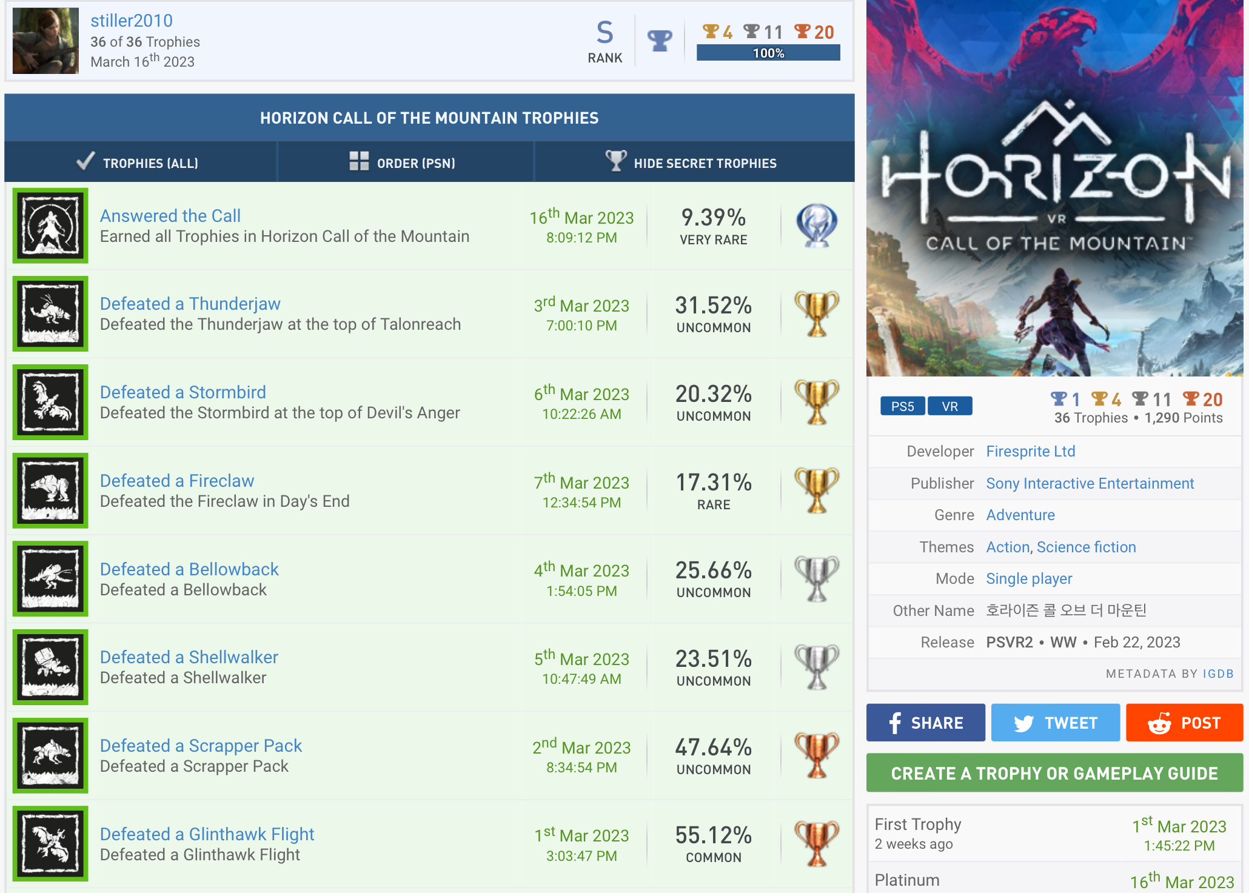
Task: Click the Defeated a Shellwalker trophy image
Action: 50,667
